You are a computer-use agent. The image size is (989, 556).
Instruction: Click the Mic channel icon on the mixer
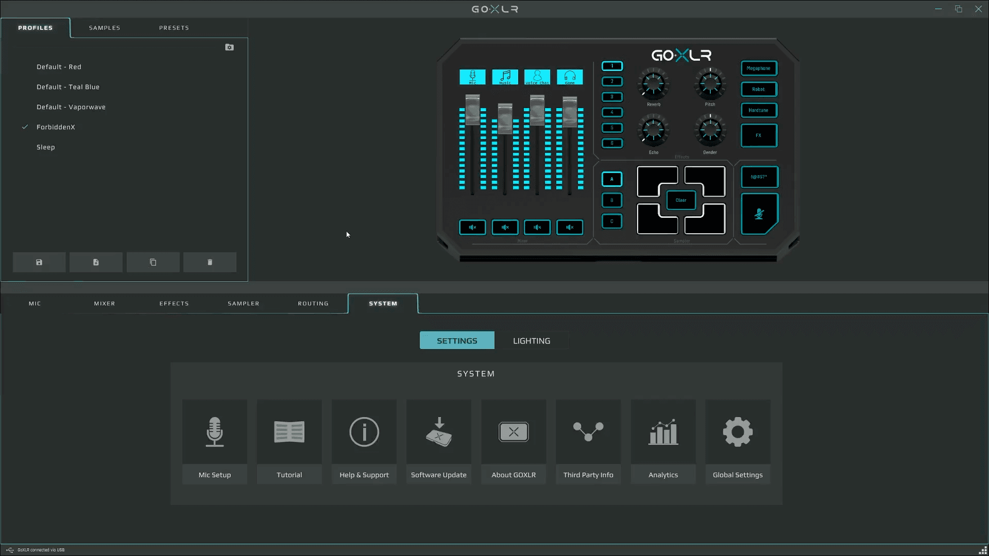472,77
